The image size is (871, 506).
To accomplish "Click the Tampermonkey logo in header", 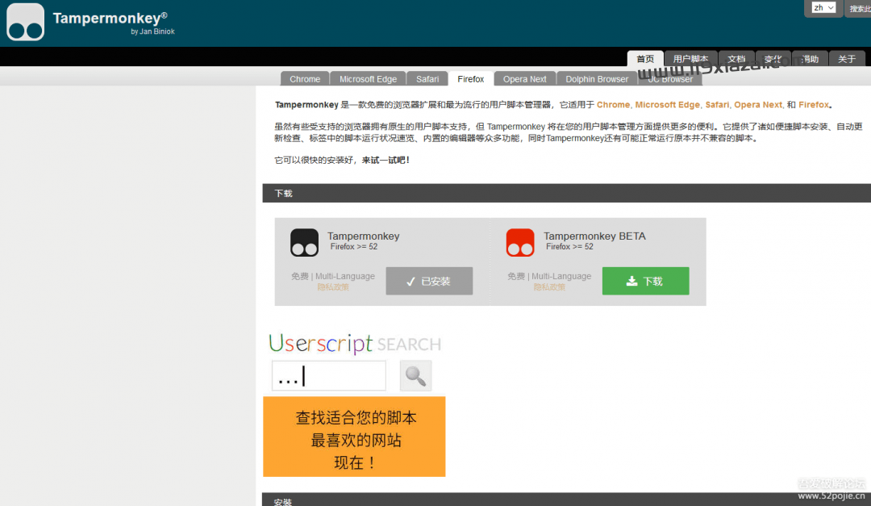I will coord(26,23).
